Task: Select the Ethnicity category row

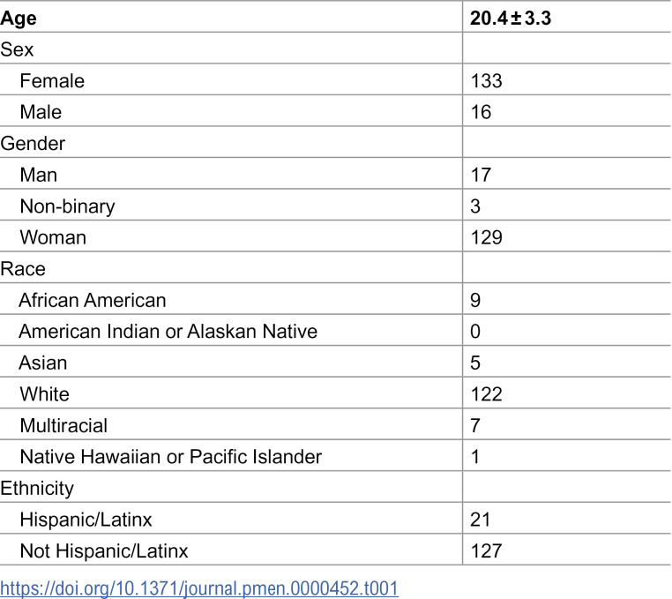Action: [336, 488]
